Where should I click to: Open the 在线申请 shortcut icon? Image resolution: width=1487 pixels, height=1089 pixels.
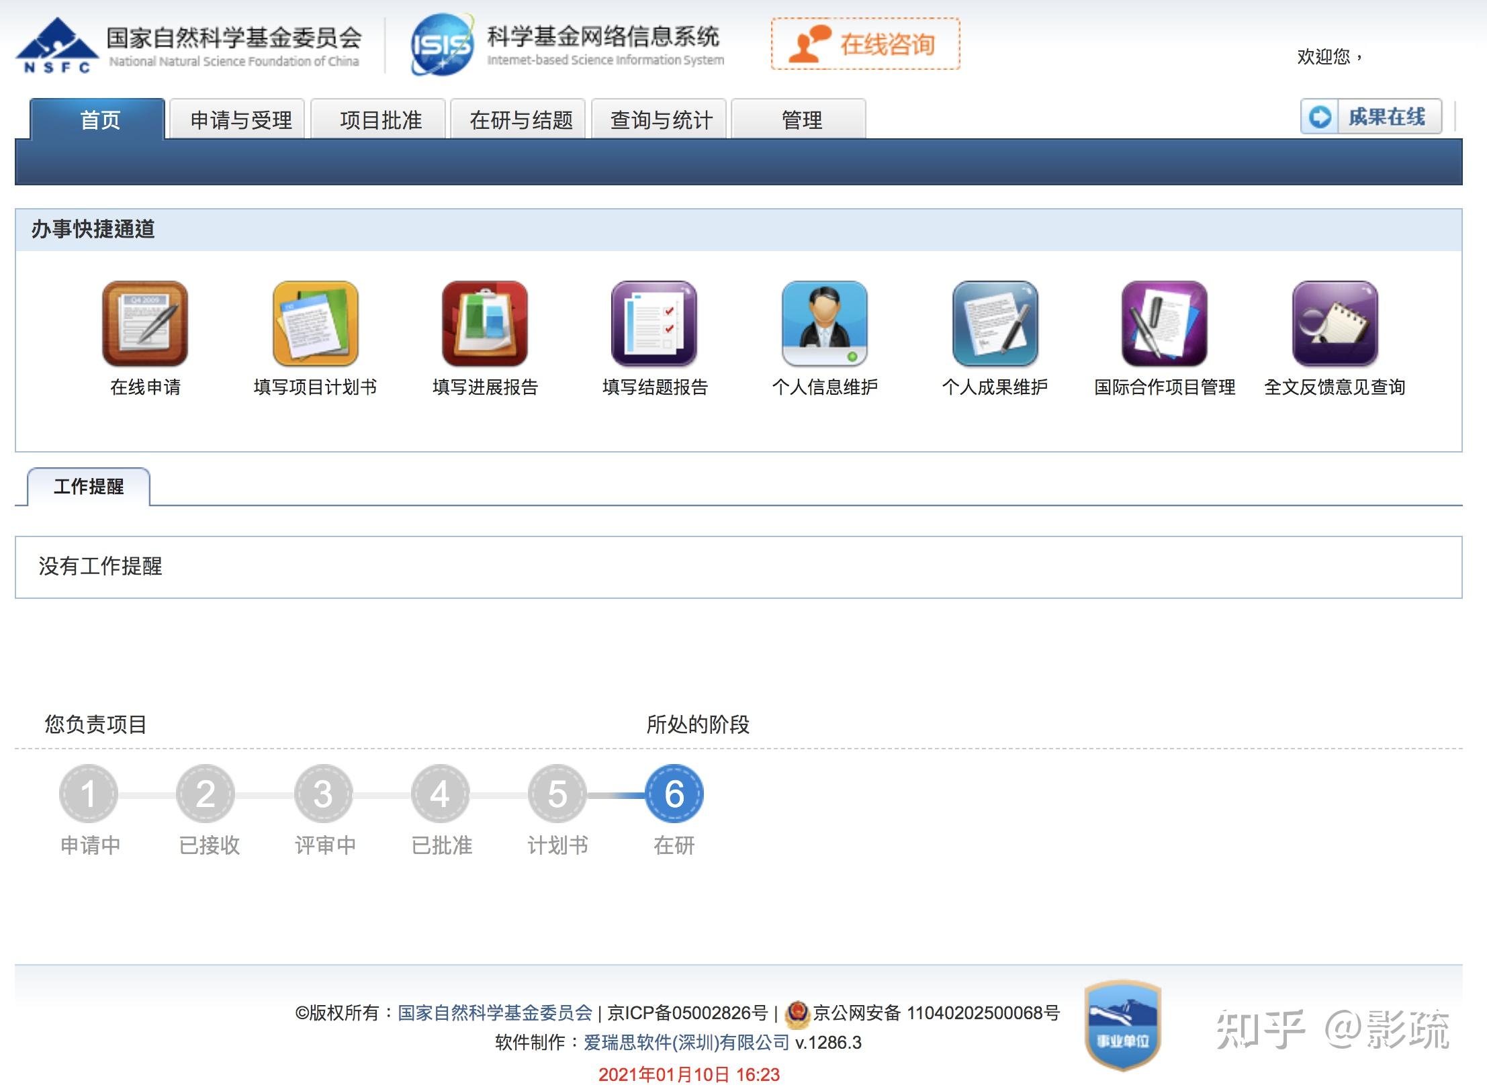[145, 324]
